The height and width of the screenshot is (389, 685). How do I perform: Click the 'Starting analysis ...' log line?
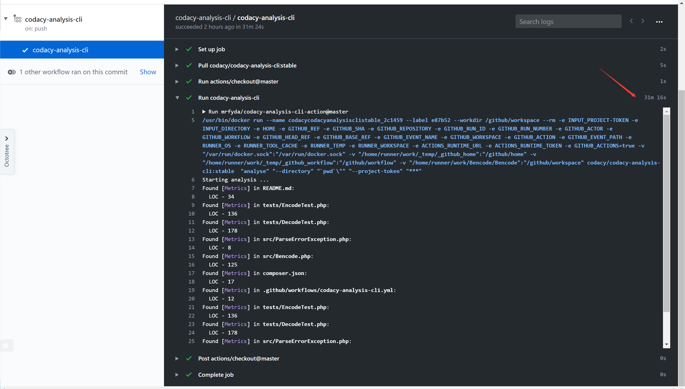(235, 180)
